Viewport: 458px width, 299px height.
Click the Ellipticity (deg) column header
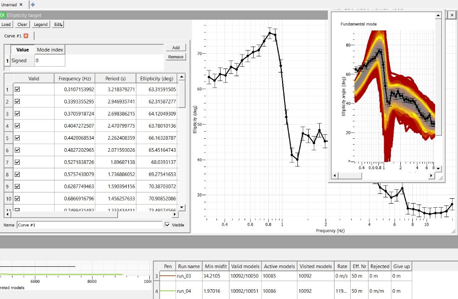click(x=155, y=79)
